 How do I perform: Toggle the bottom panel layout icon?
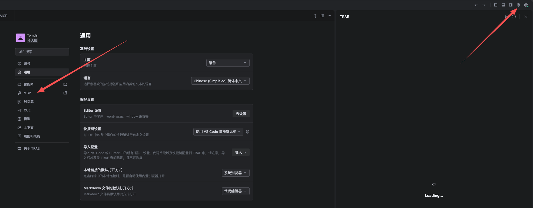(503, 5)
